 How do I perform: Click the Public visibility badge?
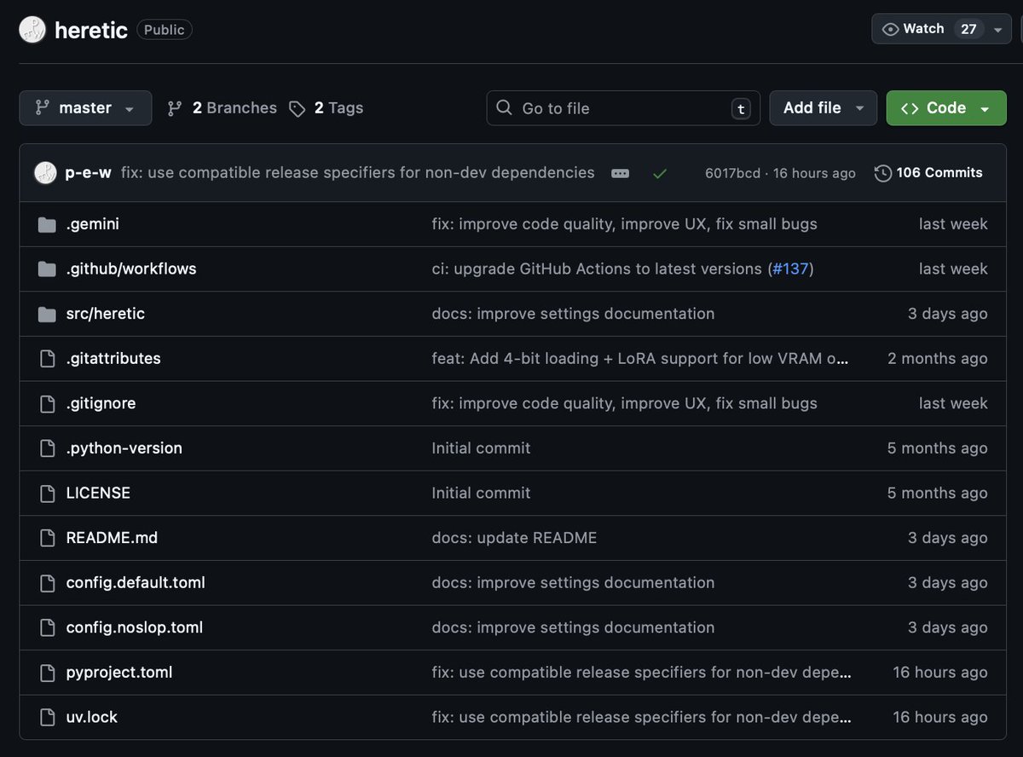[165, 30]
